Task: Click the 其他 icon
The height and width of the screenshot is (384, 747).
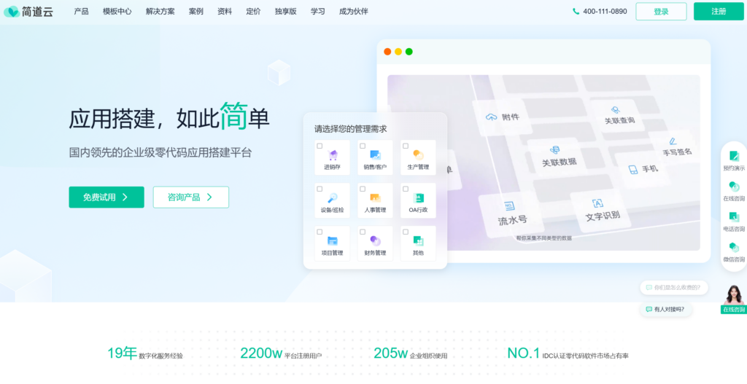Action: pyautogui.click(x=418, y=240)
